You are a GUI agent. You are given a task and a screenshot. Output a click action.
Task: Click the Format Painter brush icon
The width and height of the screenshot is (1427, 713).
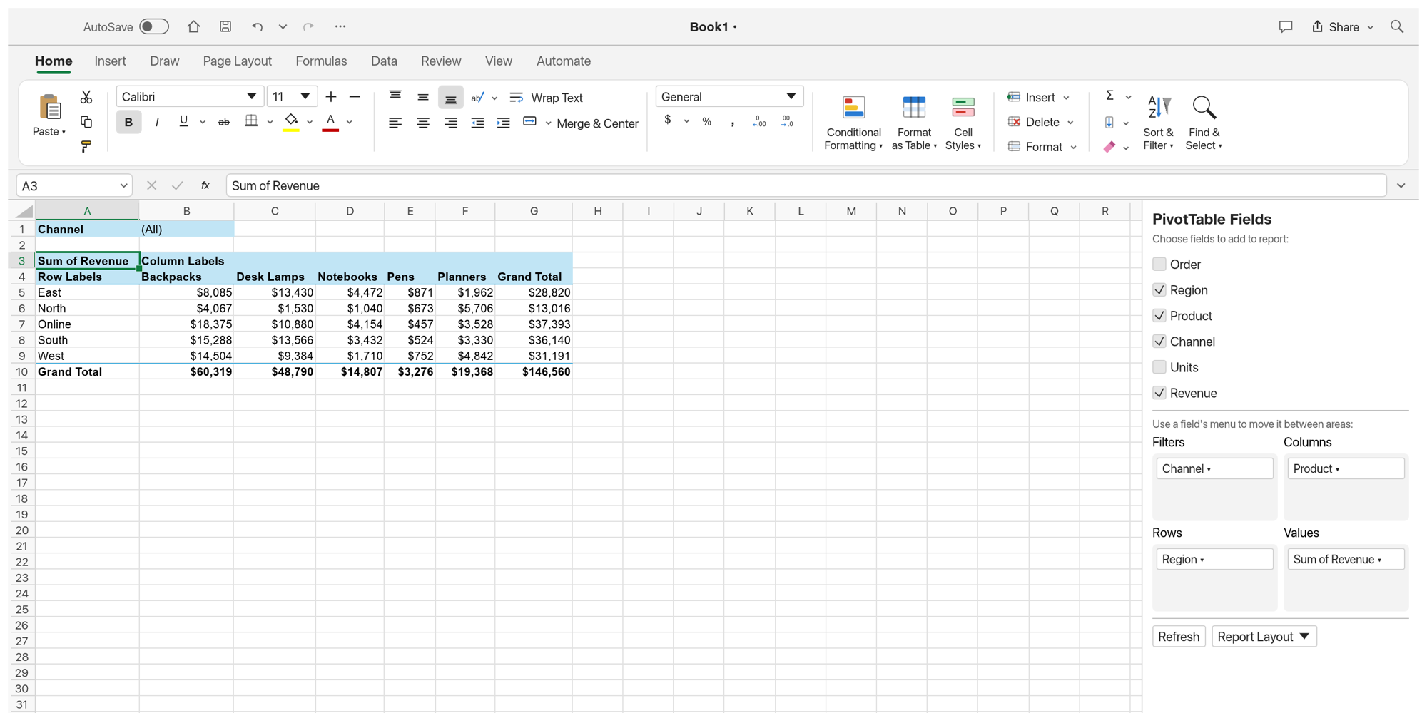(86, 147)
